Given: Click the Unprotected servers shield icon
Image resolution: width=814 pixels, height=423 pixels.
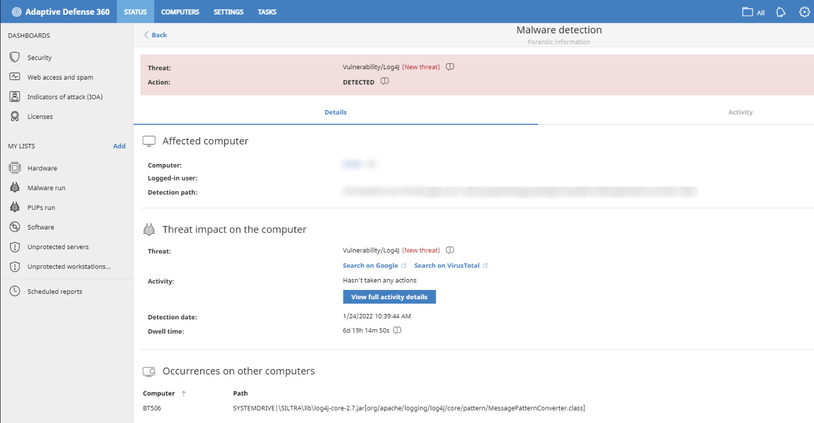Looking at the screenshot, I should (15, 246).
